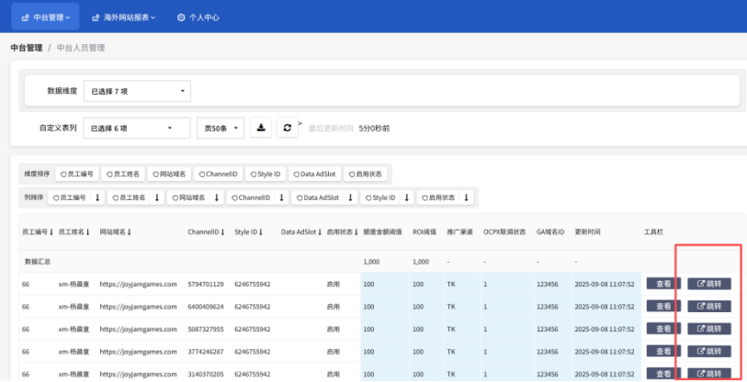The image size is (747, 382).
Task: Click sort arrow after 网站域名 in 列排序
Action: click(217, 197)
